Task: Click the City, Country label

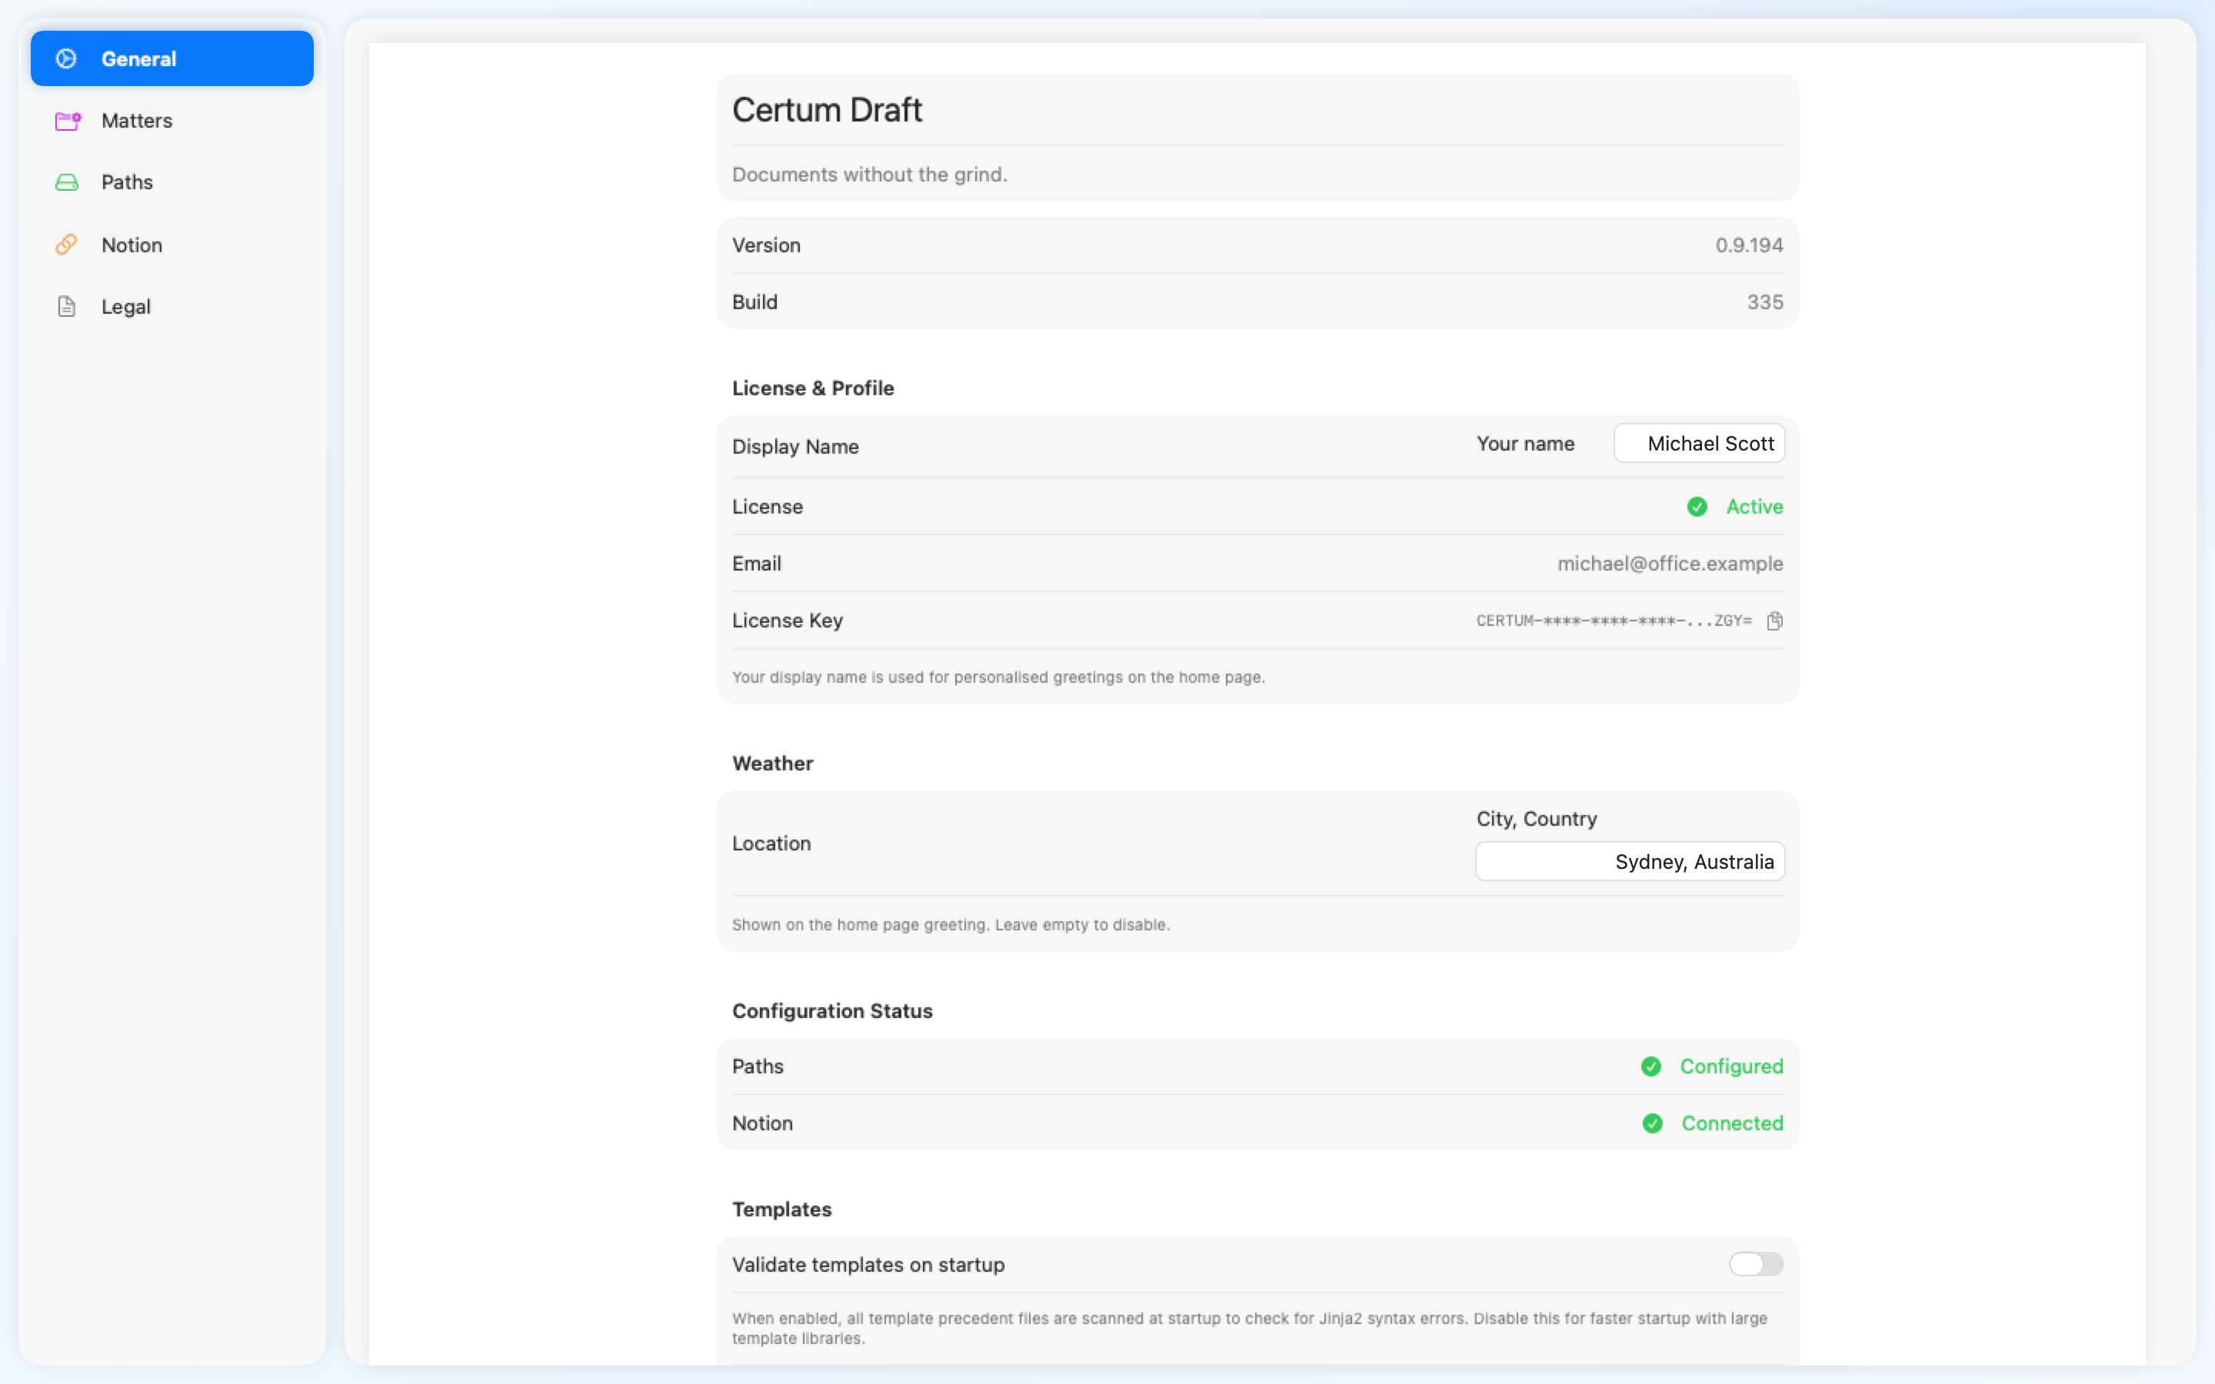Action: click(1537, 819)
